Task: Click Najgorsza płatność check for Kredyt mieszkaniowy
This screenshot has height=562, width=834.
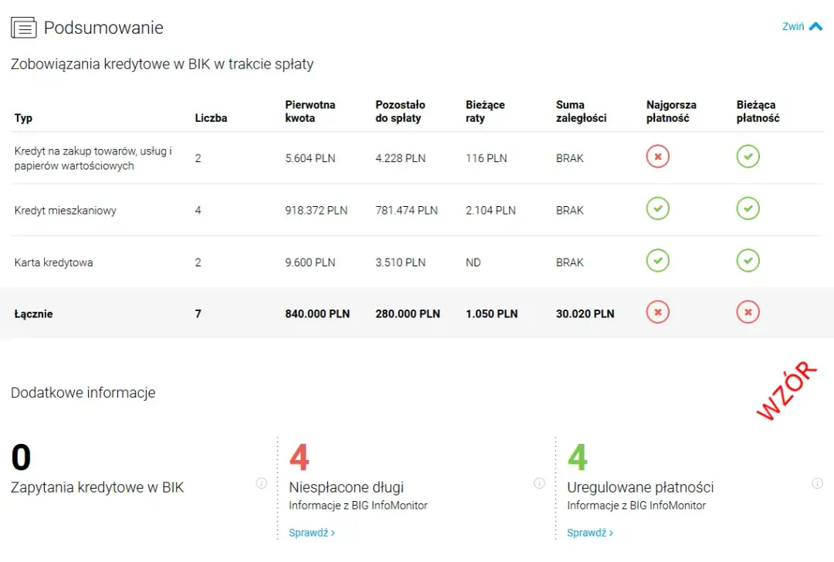Action: (657, 209)
